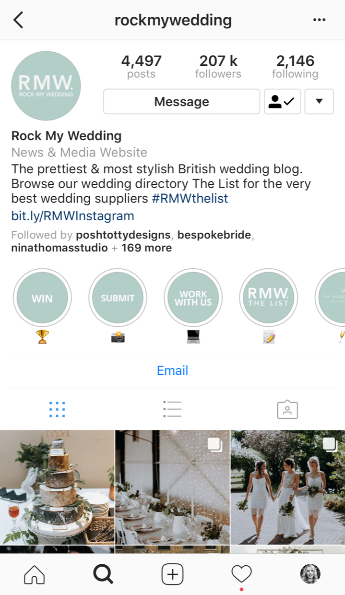The width and height of the screenshot is (345, 595).
Task: Expand suggested accounts dropdown arrow
Action: point(319,102)
